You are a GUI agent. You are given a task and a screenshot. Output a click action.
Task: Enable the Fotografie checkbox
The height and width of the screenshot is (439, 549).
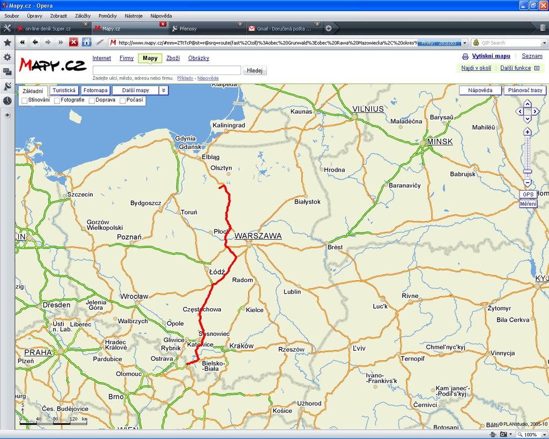pyautogui.click(x=57, y=100)
